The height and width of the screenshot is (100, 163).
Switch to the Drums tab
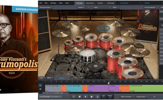[x=79, y=3]
